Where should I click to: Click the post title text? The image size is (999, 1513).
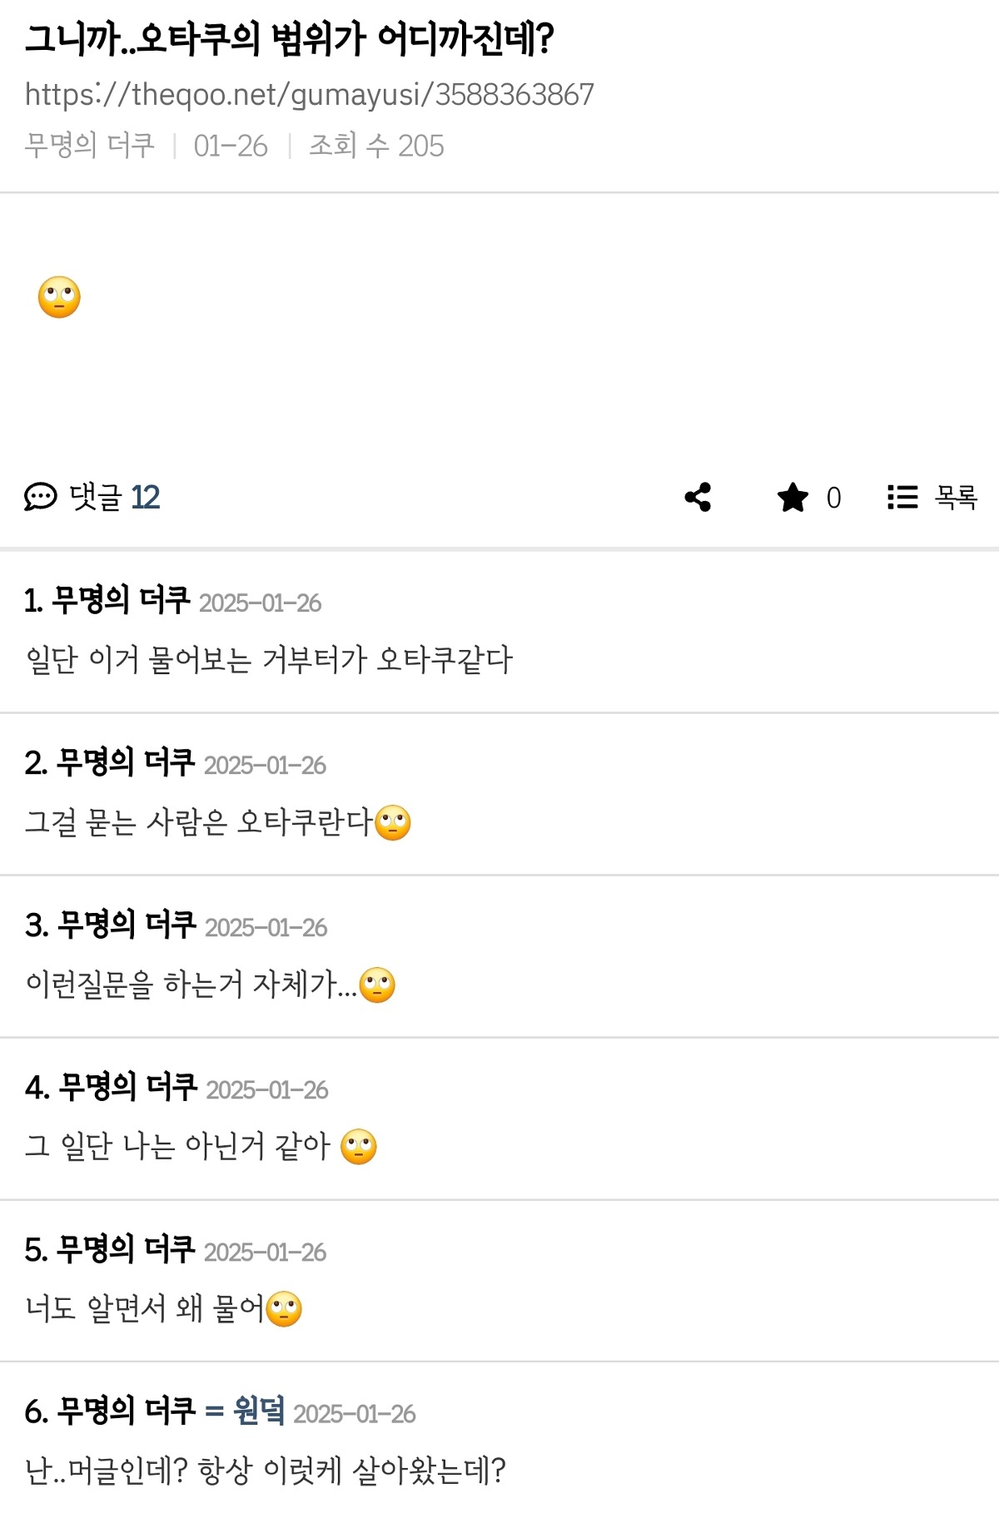pyautogui.click(x=289, y=39)
